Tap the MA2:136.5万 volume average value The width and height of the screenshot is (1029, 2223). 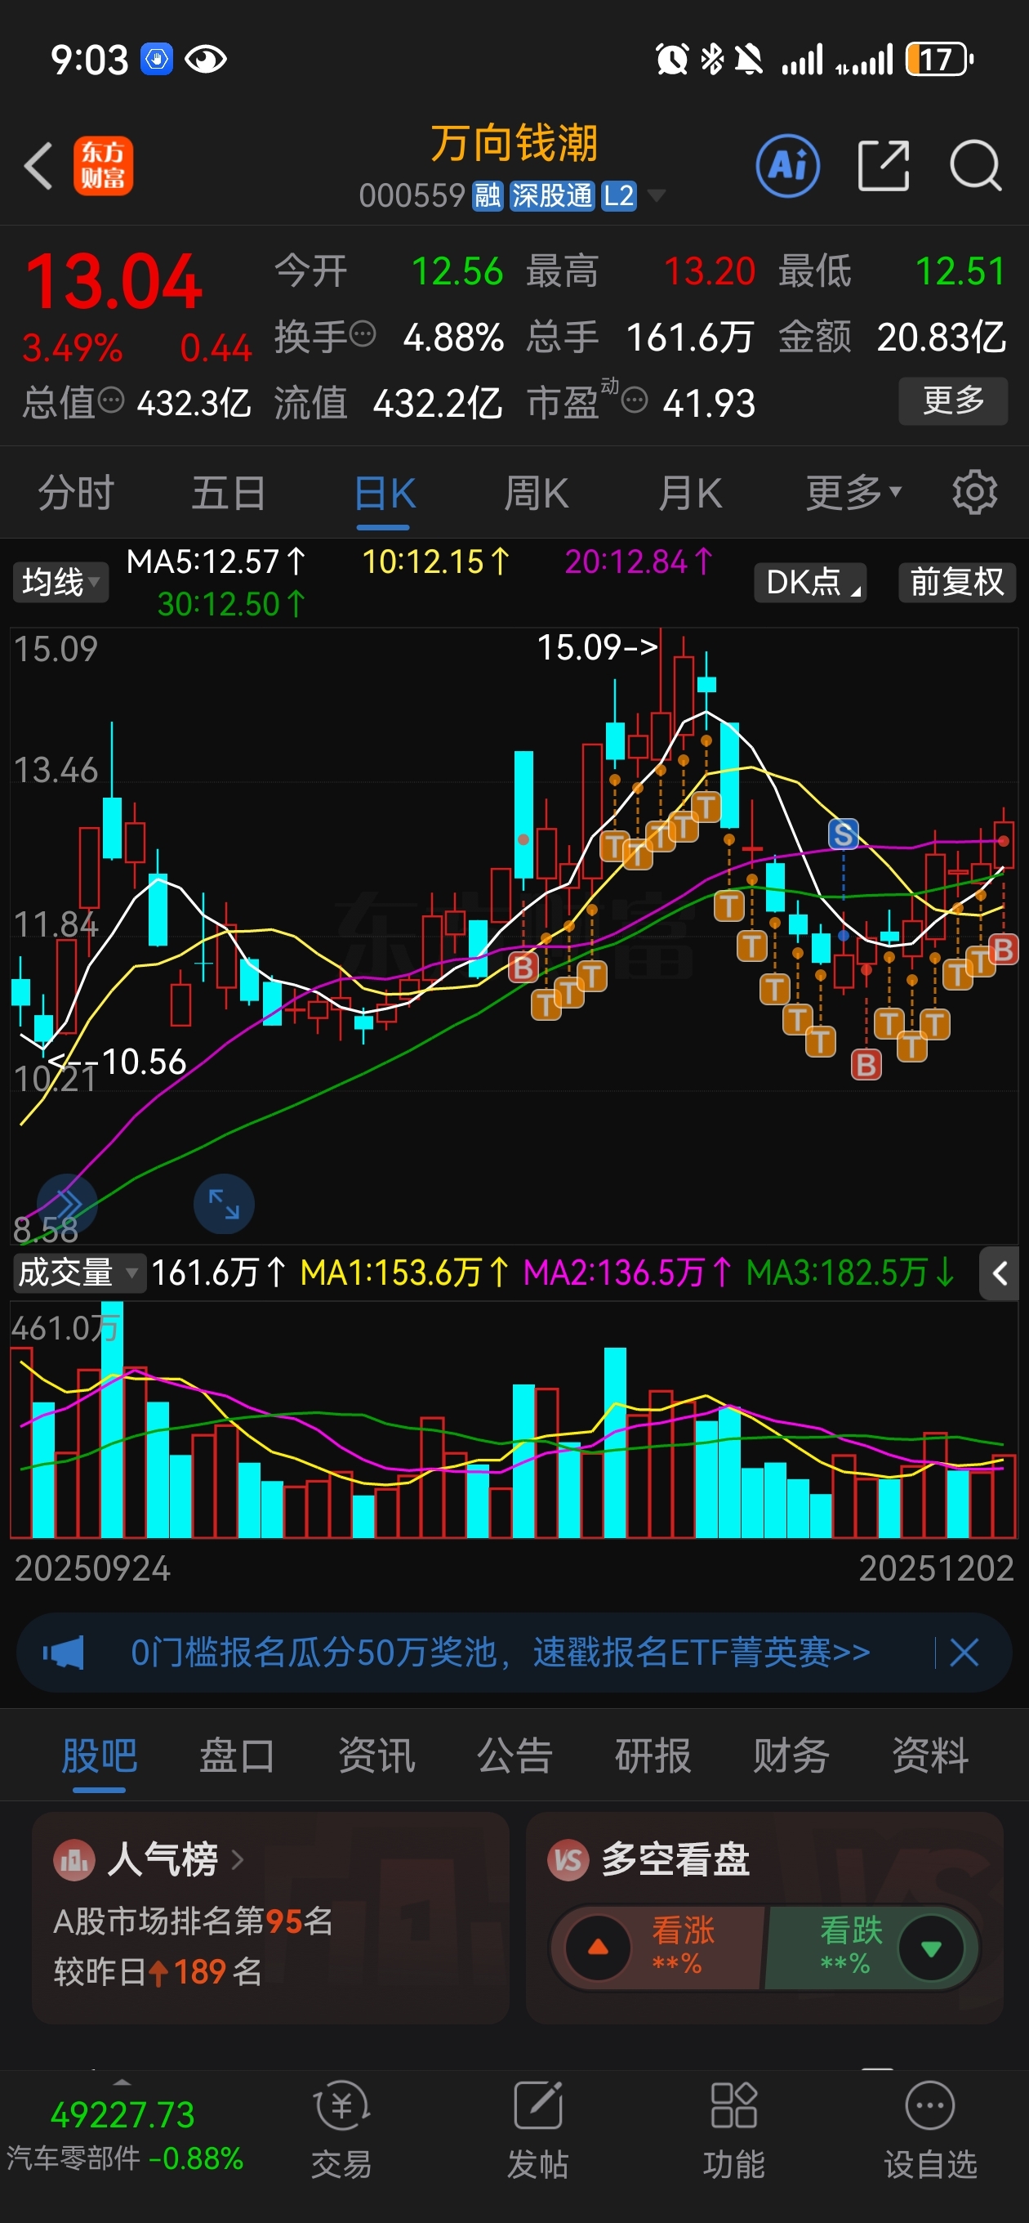[627, 1273]
